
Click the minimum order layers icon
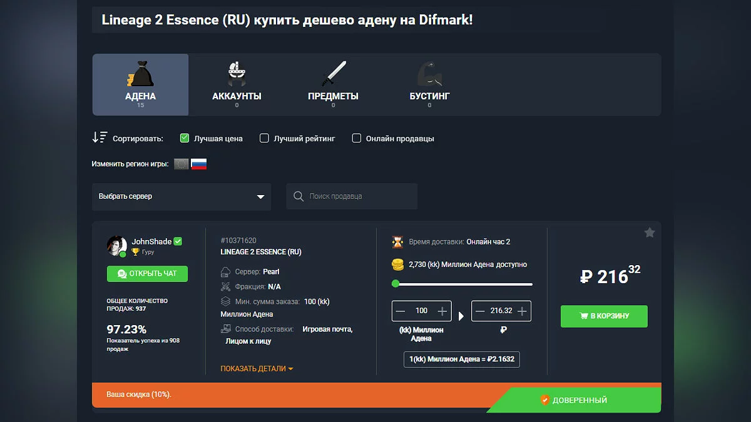226,301
